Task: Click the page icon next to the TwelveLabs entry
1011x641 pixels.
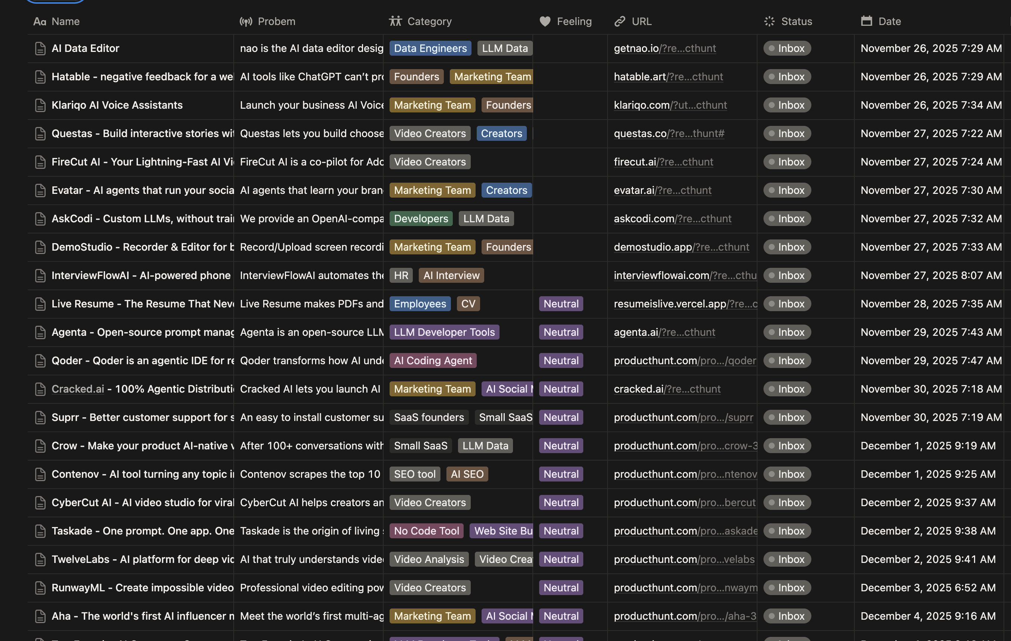Action: pos(40,559)
